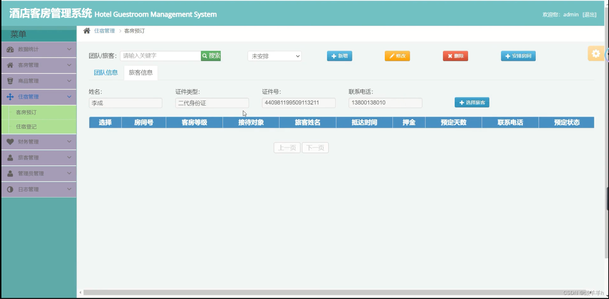Click the 上一页 previous page button
609x299 pixels.
click(287, 148)
